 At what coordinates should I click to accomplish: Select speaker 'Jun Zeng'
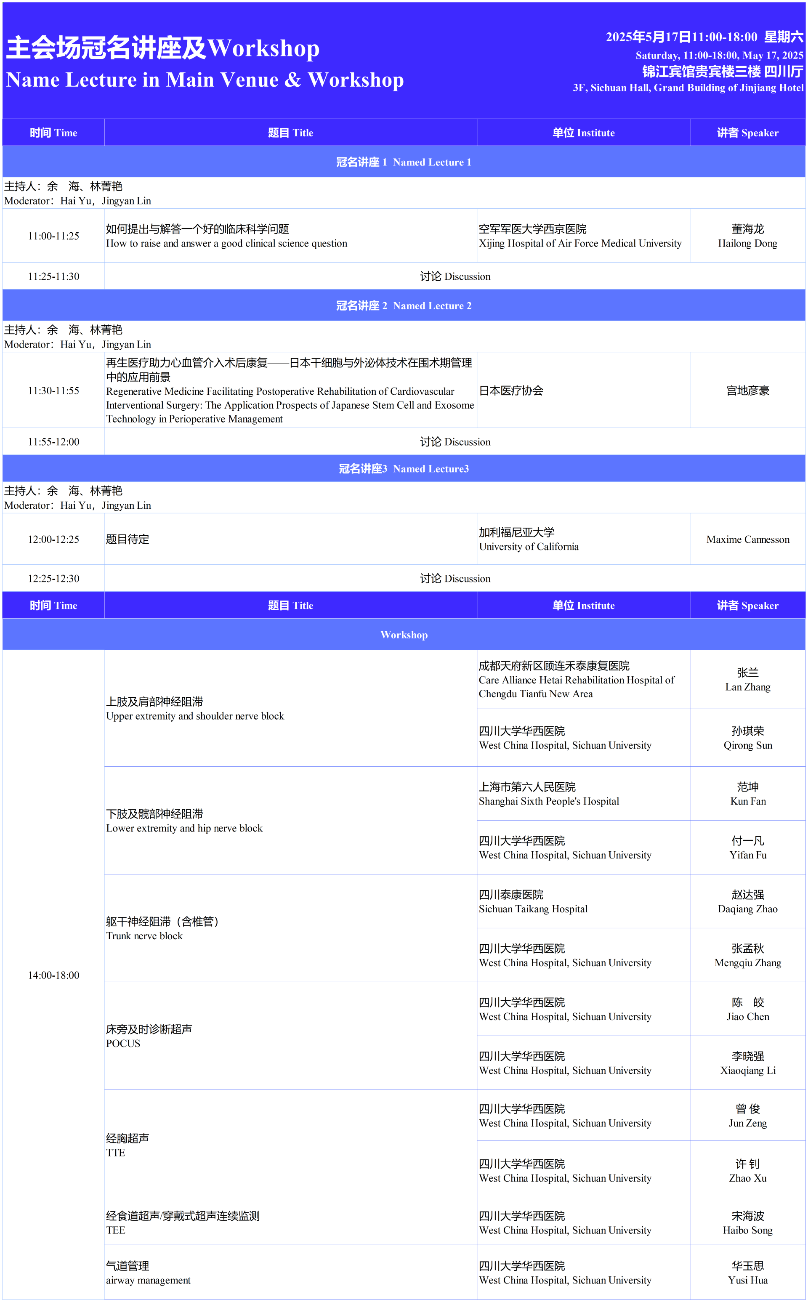(748, 1123)
